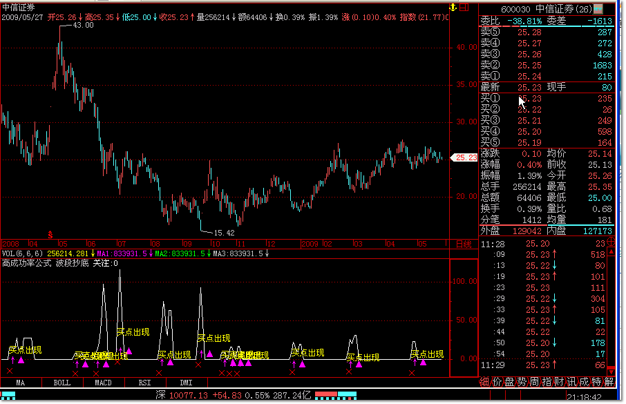This screenshot has height=404, width=626.
Task: Click the 25.23 current price marker on axis
Action: pos(464,157)
